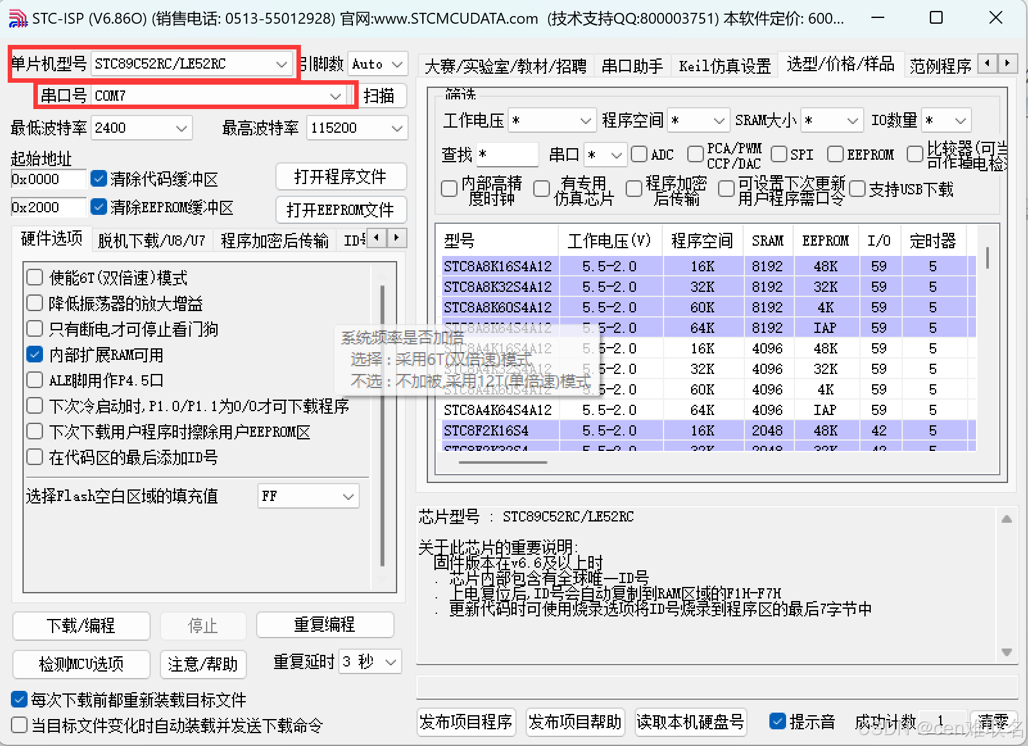This screenshot has width=1028, height=746.
Task: Click the 下载/编程 download button
Action: click(x=81, y=625)
